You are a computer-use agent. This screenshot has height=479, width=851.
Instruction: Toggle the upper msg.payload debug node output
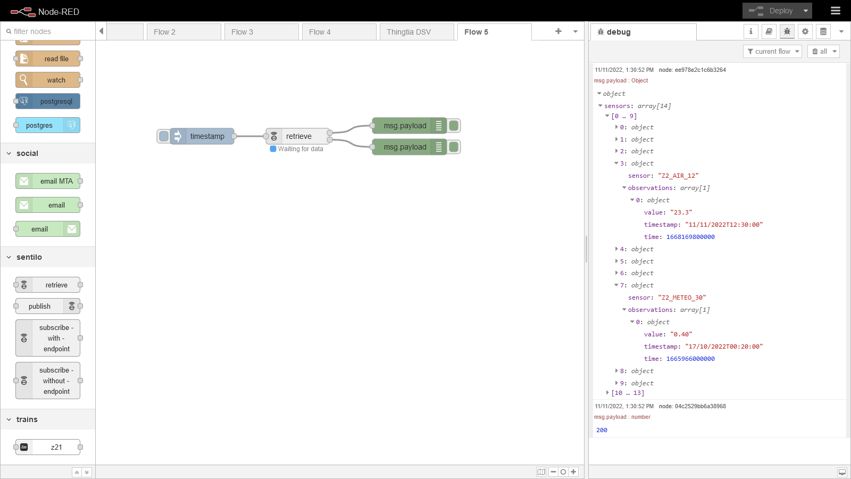454,126
